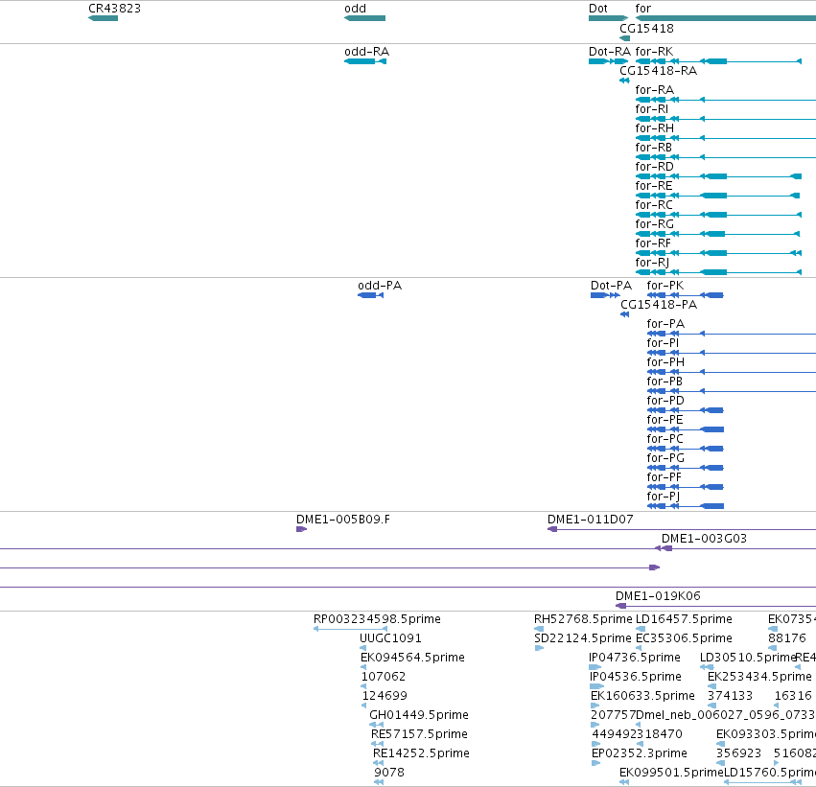Click the UUGC1091 EST label
Screen dimensions: 816x787
click(x=390, y=638)
